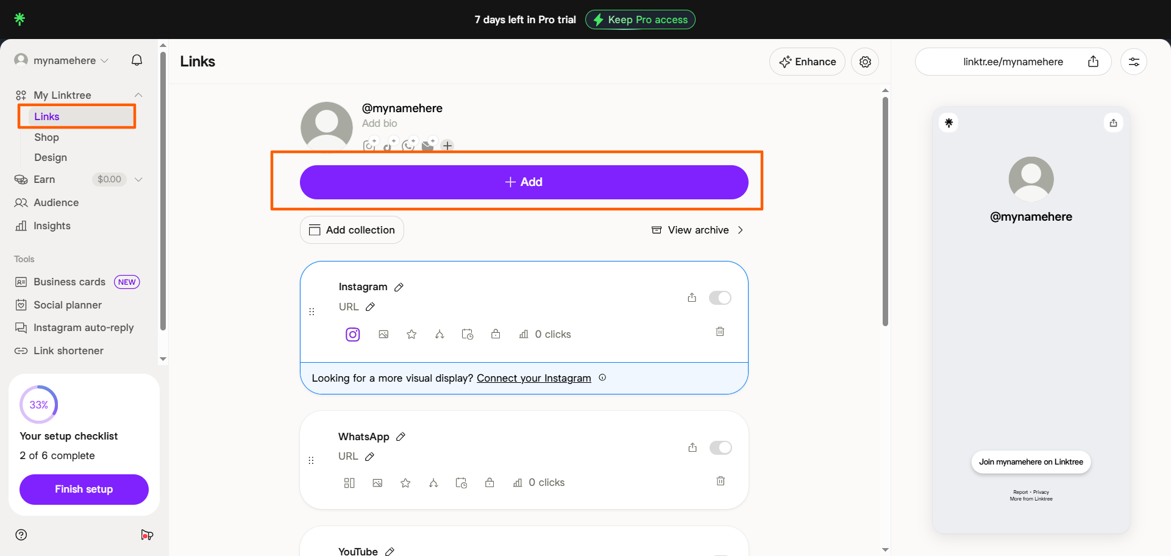The image size is (1171, 556).
Task: Open info icon beside Connect your Instagram
Action: (602, 377)
